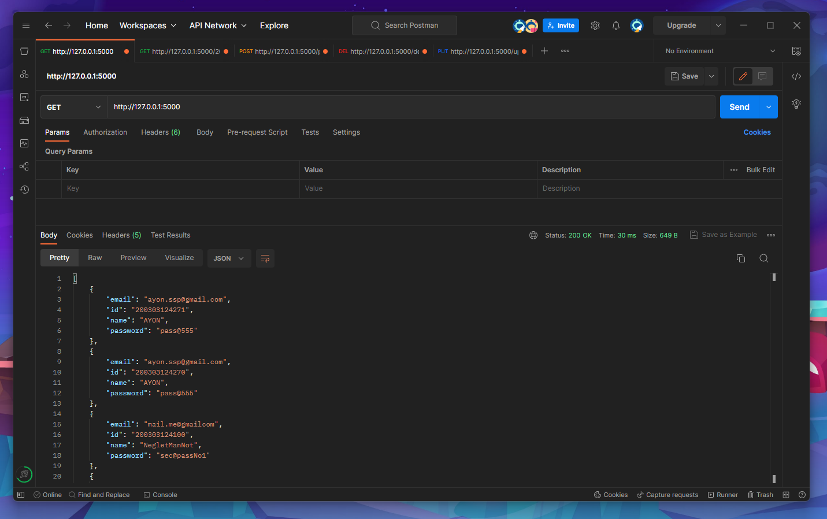Click the response body vertical scrollbar
Image resolution: width=827 pixels, height=519 pixels.
(x=774, y=378)
